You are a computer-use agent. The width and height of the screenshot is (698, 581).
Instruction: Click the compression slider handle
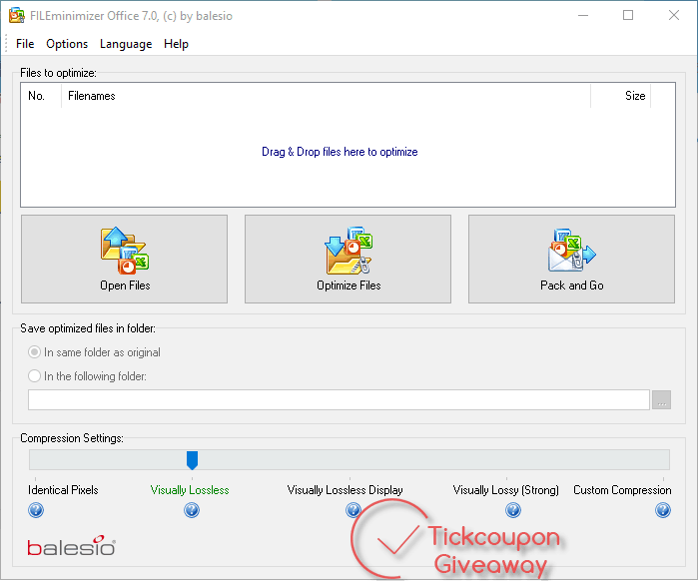tap(192, 460)
